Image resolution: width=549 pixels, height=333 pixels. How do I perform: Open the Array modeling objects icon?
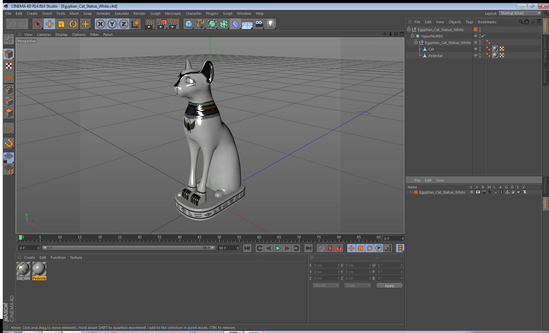click(x=224, y=24)
